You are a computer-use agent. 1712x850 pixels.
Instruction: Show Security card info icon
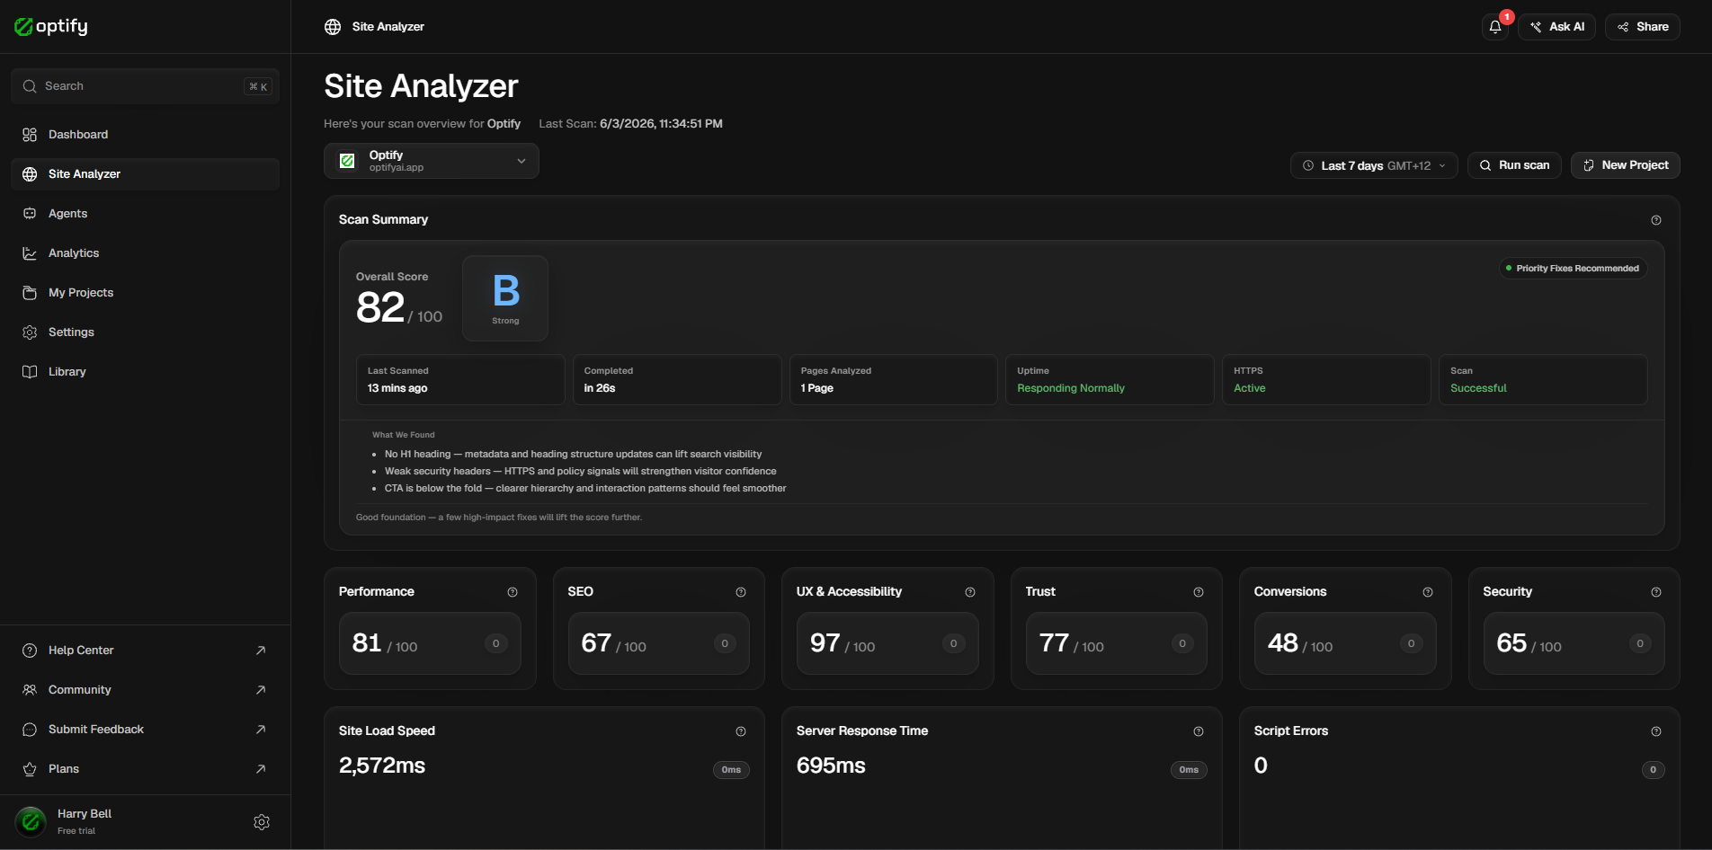tap(1656, 592)
